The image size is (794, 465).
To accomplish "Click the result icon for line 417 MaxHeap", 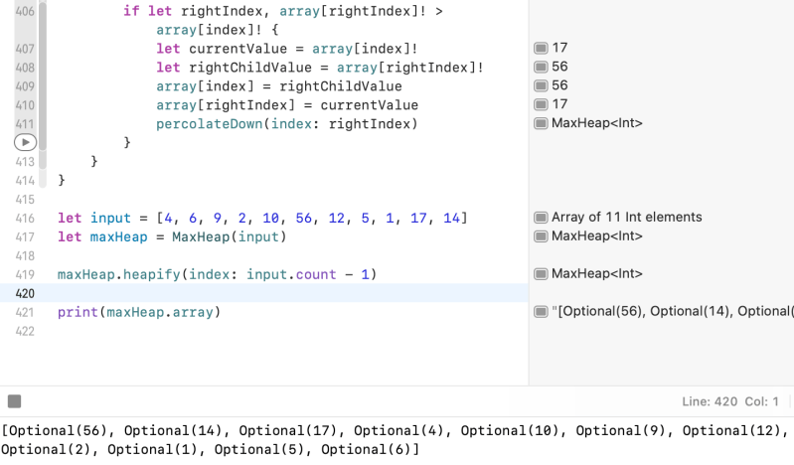I will [541, 236].
